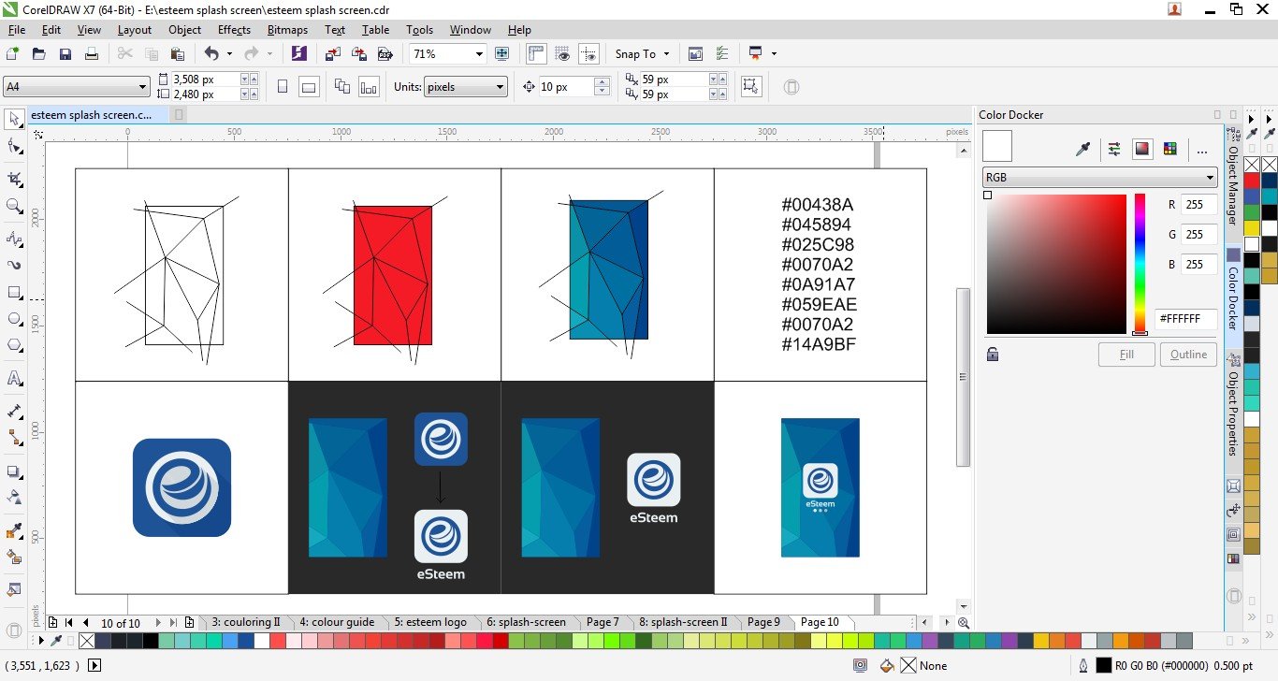Select the Zoom tool in the toolbox

coord(14,207)
